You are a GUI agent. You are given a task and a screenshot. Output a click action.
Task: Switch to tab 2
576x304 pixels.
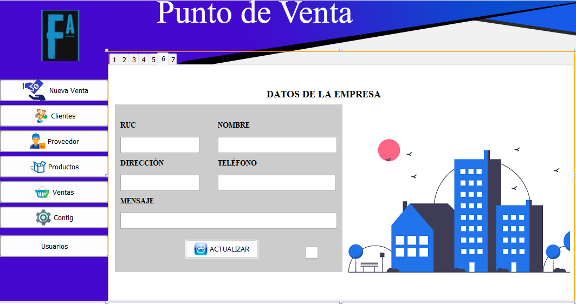pyautogui.click(x=124, y=60)
